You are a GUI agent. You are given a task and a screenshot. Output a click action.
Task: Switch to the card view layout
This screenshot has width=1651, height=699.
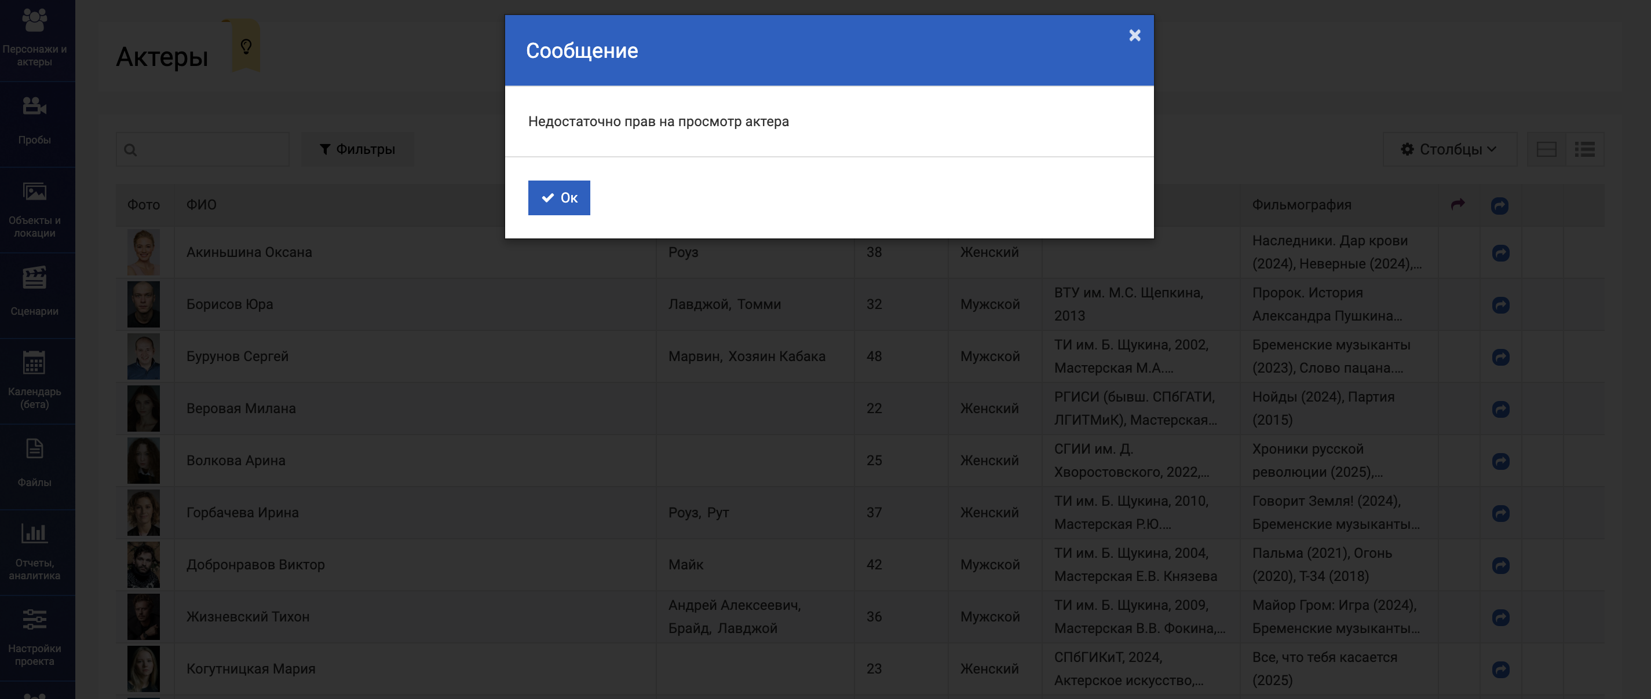(x=1546, y=150)
